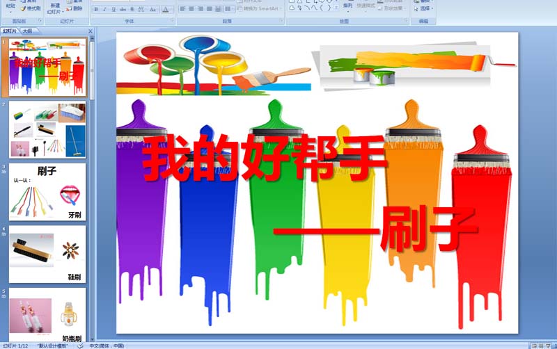This screenshot has width=557, height=349.
Task: Click the Bold formatting button
Action: point(96,10)
